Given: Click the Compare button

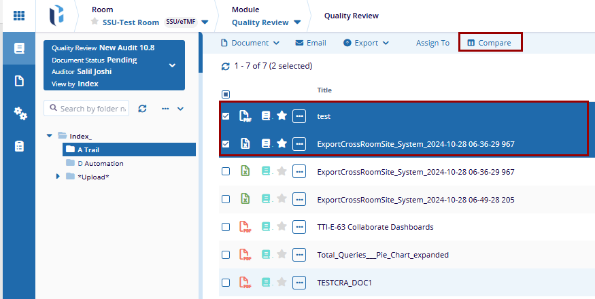Looking at the screenshot, I should pyautogui.click(x=490, y=43).
